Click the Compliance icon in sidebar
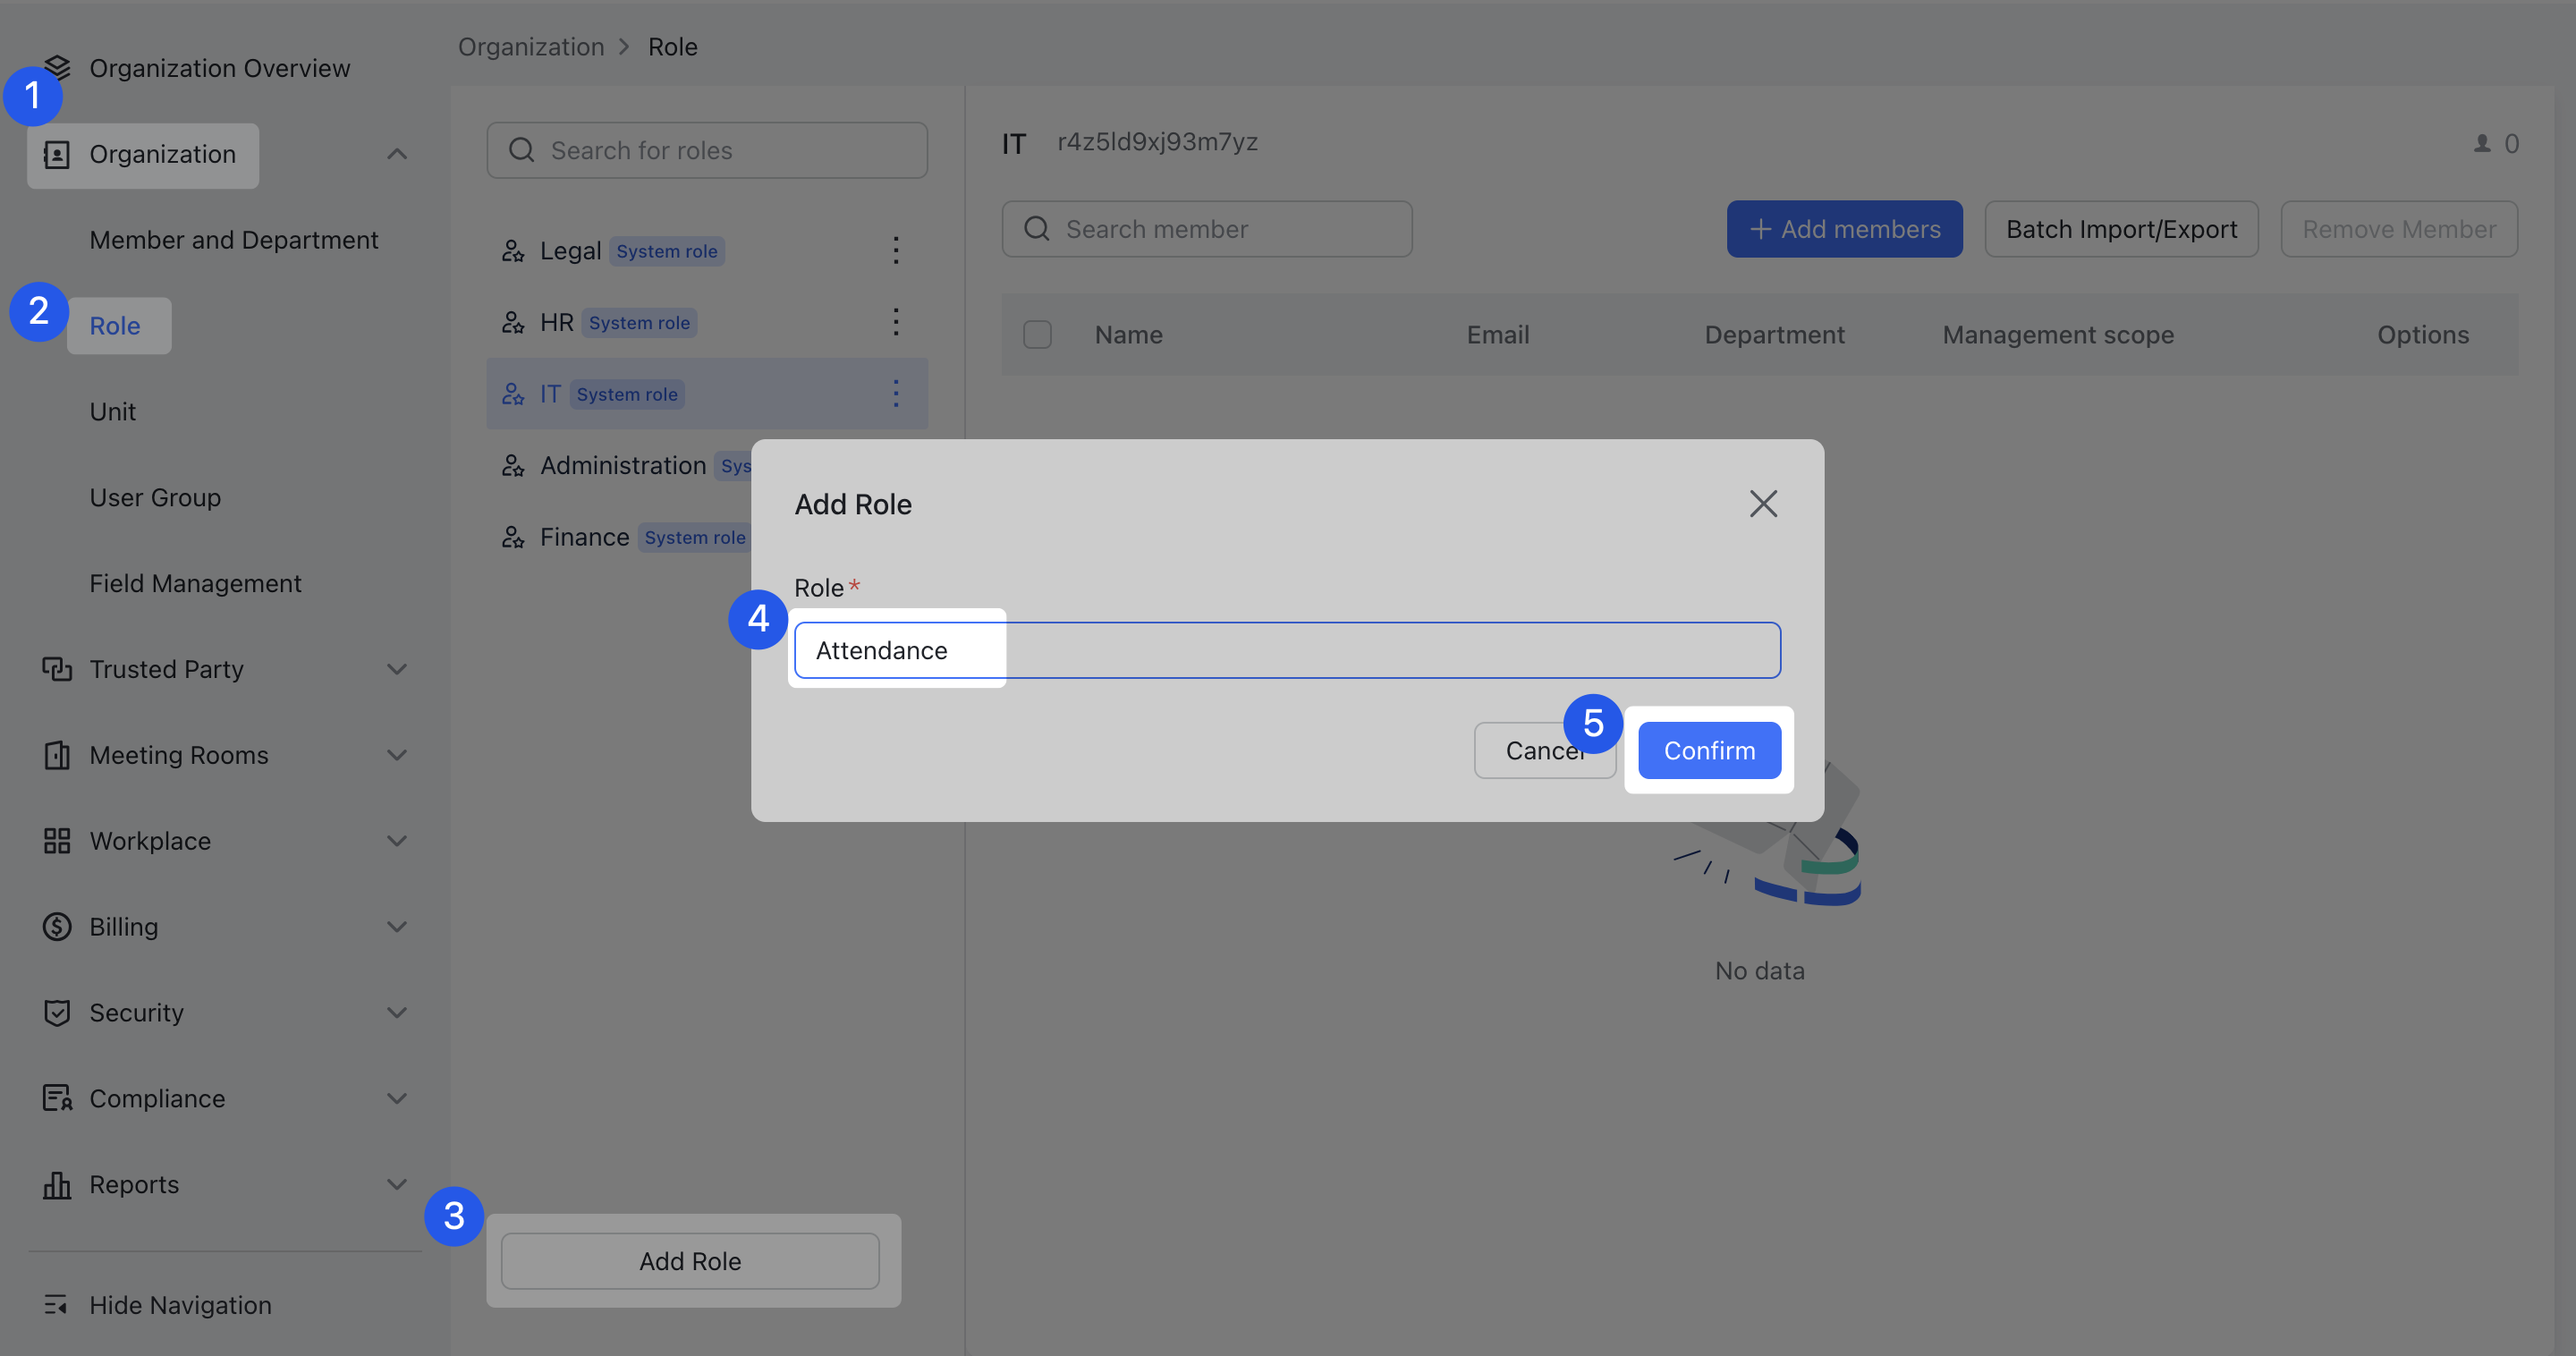The width and height of the screenshot is (2576, 1356). pyautogui.click(x=57, y=1098)
